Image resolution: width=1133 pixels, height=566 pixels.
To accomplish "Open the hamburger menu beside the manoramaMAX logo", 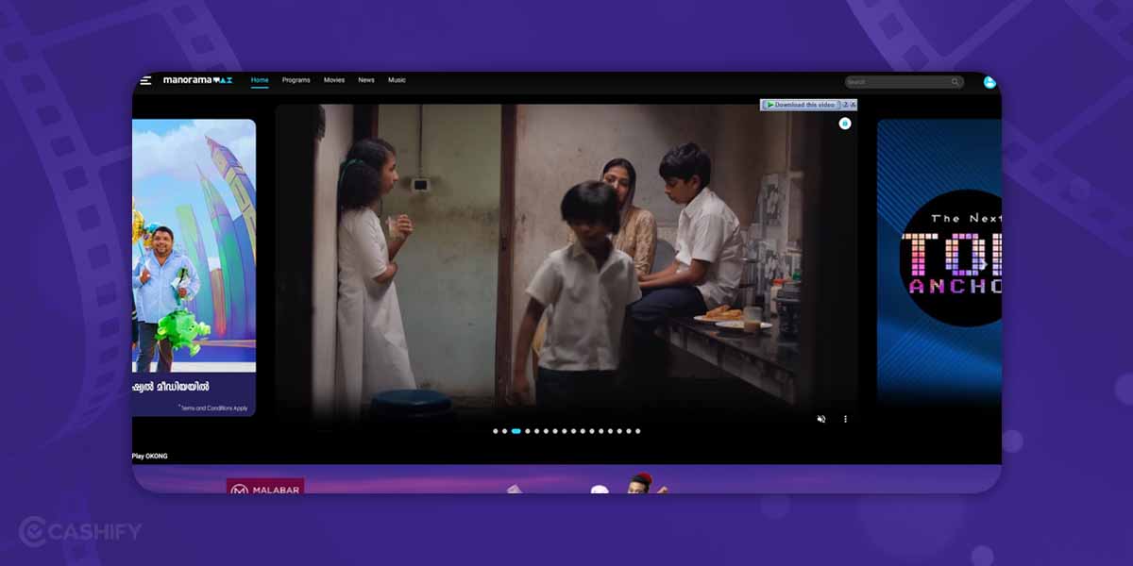I will point(145,80).
